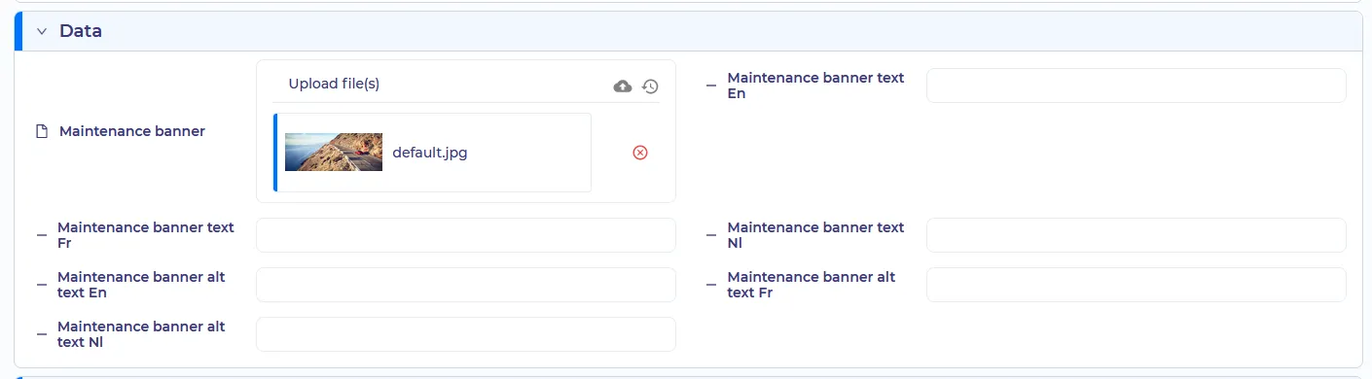Click dash icon beside alt text Nl

[42, 334]
